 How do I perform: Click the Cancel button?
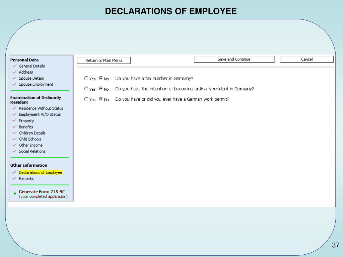point(307,59)
